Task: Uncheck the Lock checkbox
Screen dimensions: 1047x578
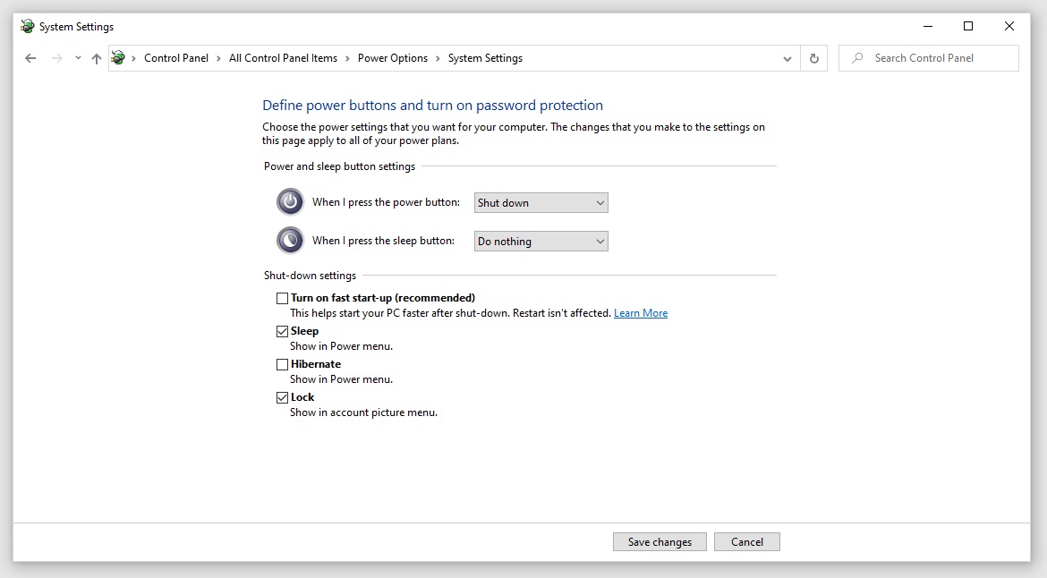Action: [283, 397]
